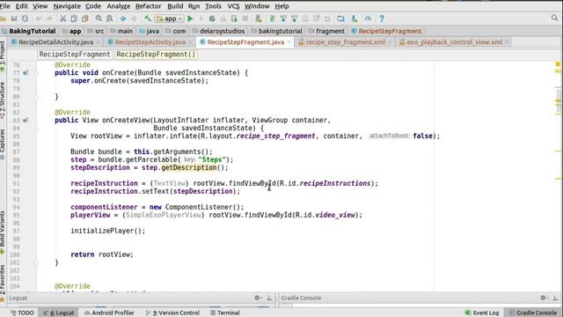
Task: Click getDescription in line 89
Action: 189,167
